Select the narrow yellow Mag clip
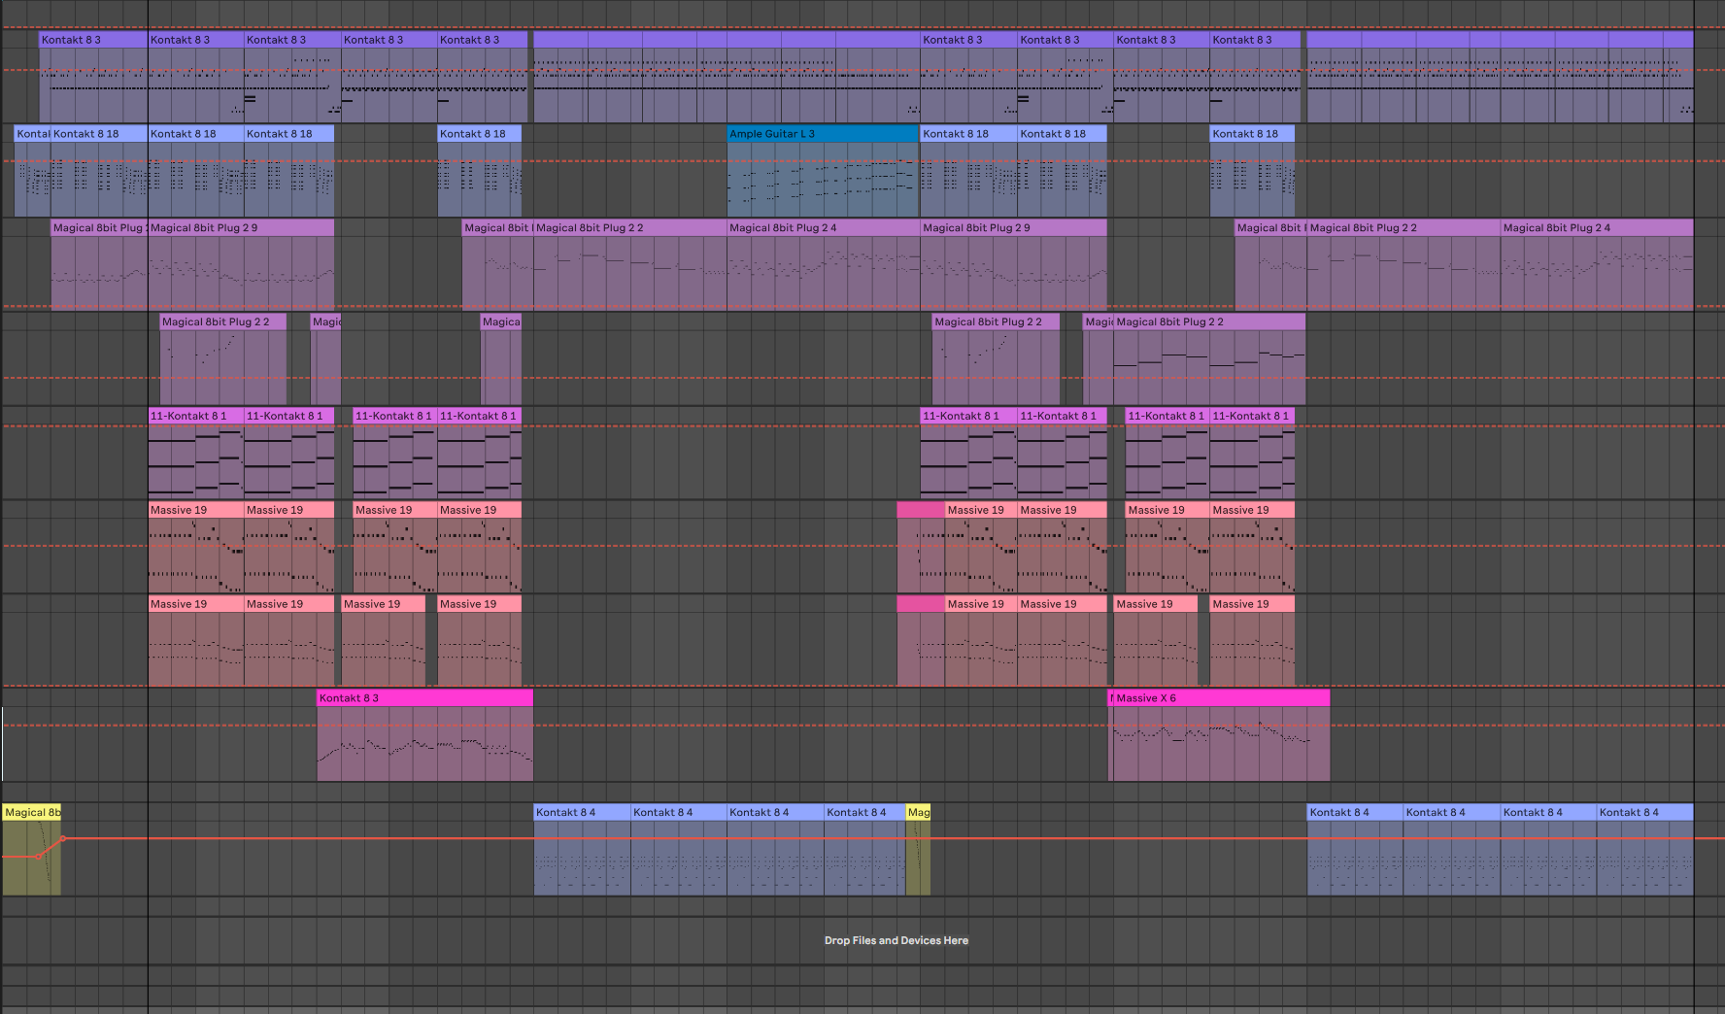The width and height of the screenshot is (1725, 1014). click(x=918, y=849)
